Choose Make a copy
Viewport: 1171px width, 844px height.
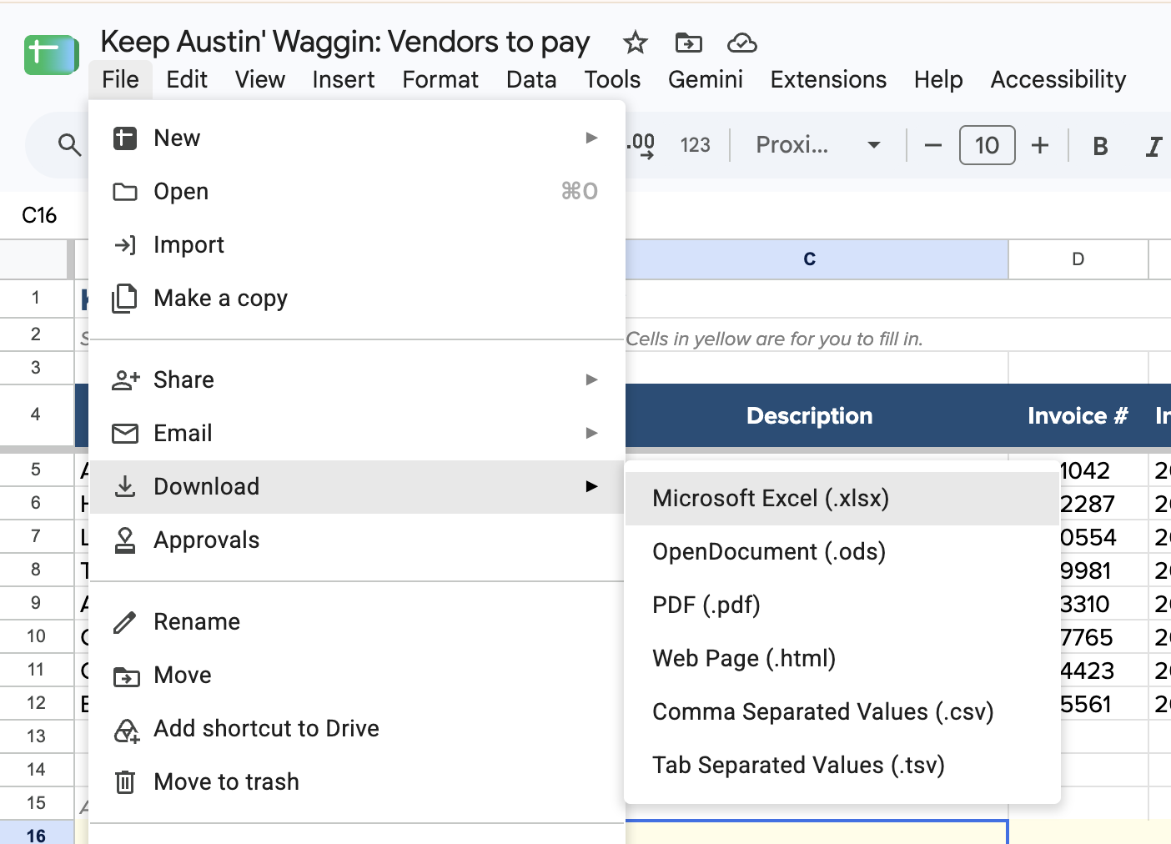357,299
